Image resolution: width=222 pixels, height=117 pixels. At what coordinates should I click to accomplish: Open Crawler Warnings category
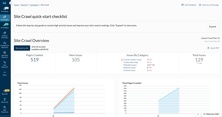[x=131, y=62]
